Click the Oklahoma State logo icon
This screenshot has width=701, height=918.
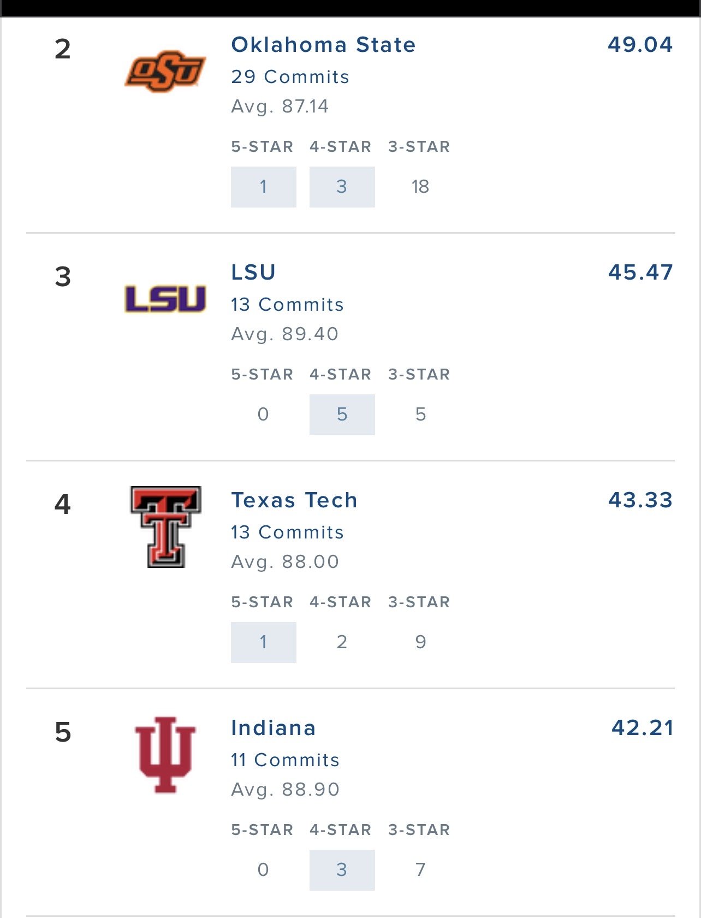coord(165,71)
